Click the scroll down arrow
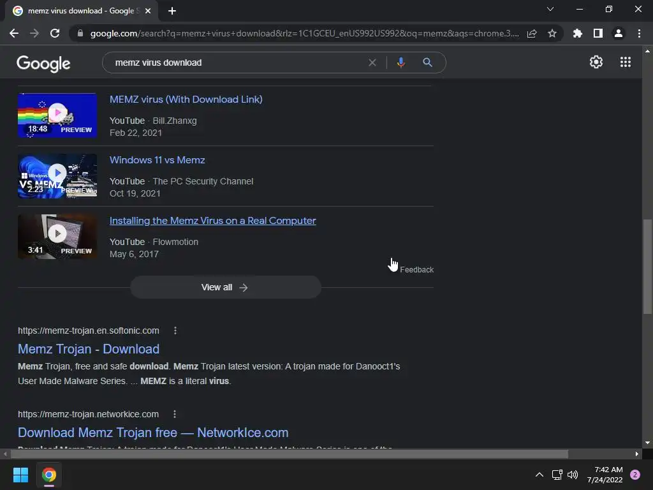The width and height of the screenshot is (653, 490). point(647,443)
